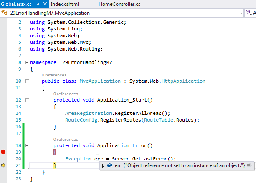Click 'System.Web.Mvc' on line 5

pyautogui.click(x=68, y=42)
